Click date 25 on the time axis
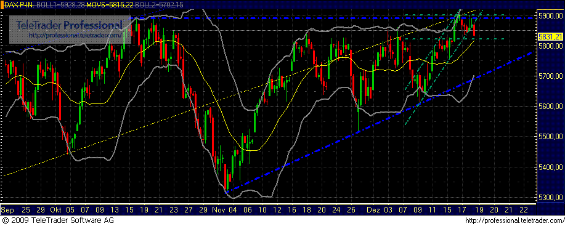The height and width of the screenshot is (226, 565). click(x=26, y=209)
